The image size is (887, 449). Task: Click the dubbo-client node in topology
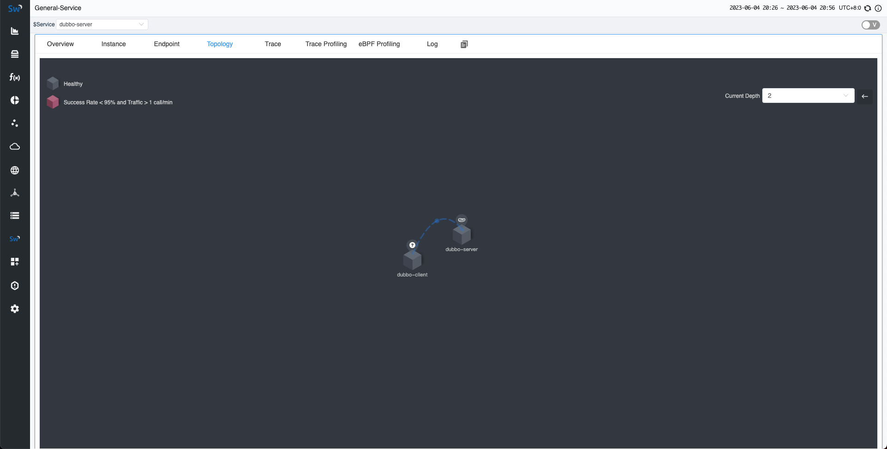[x=412, y=260]
